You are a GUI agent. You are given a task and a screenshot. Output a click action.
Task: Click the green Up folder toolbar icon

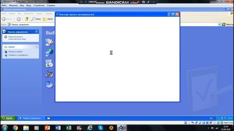pos(27,19)
